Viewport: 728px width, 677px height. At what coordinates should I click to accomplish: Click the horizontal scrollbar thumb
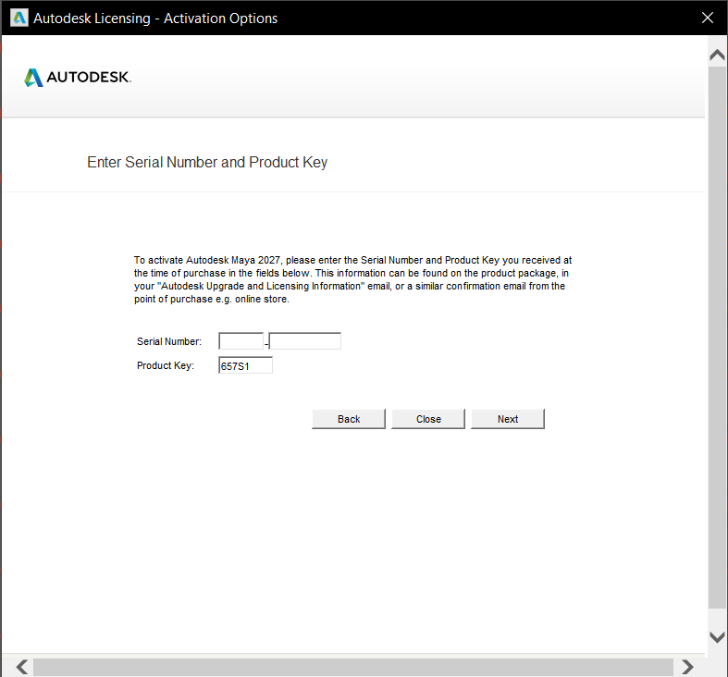(352, 667)
